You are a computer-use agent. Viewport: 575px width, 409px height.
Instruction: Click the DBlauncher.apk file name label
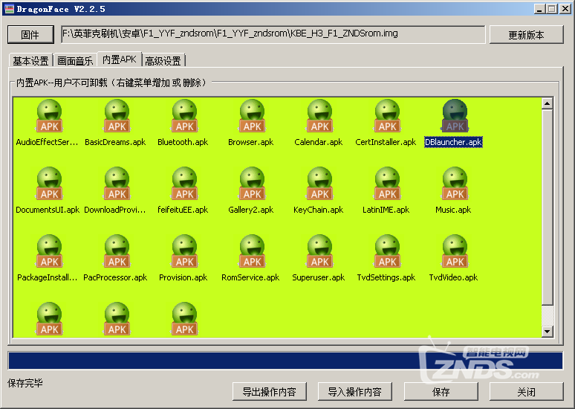tap(453, 142)
